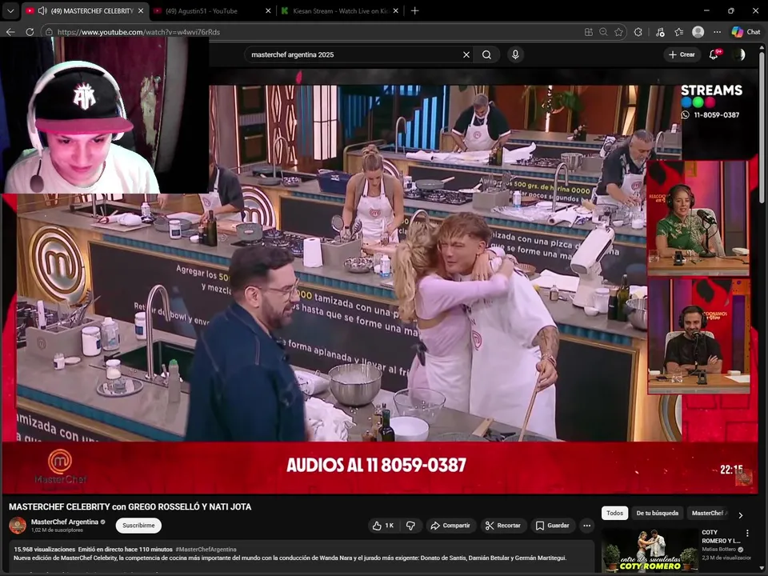Open the browser app install icon

coord(588,32)
